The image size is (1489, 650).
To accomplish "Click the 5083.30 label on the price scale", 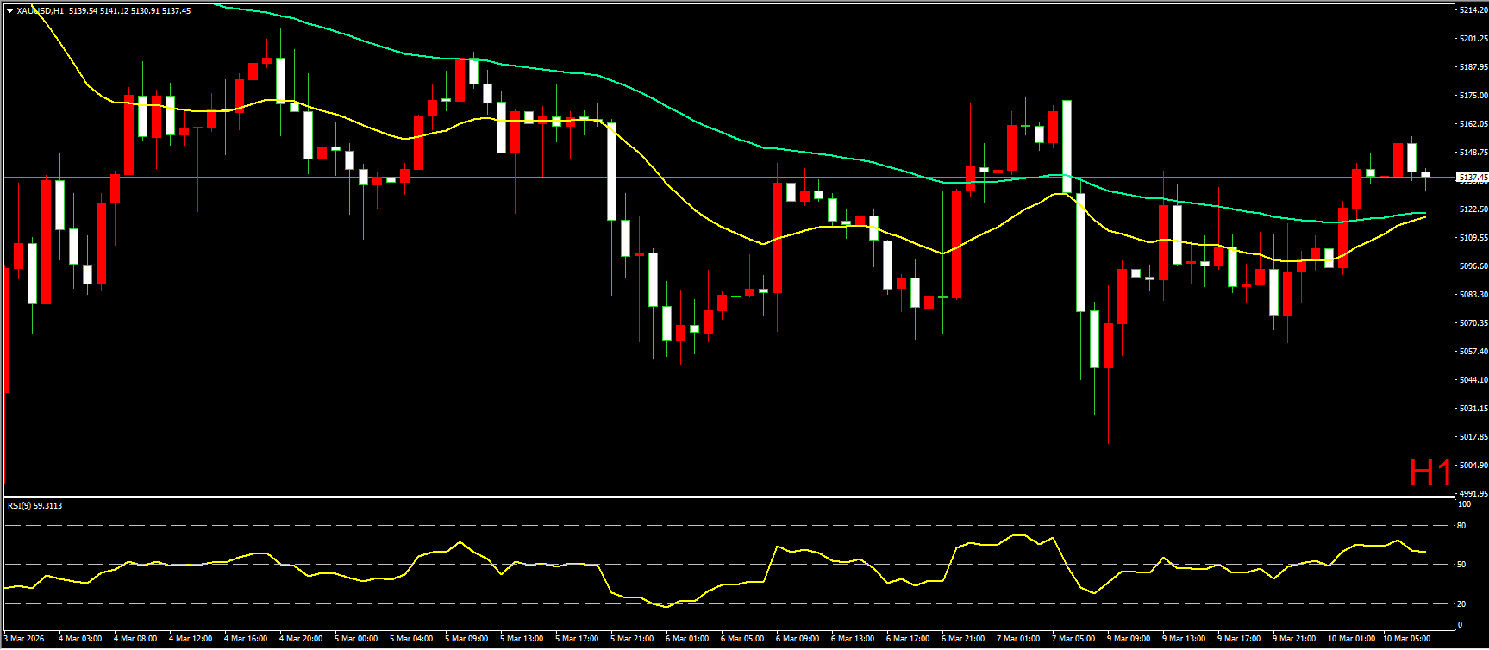I will tap(1473, 295).
